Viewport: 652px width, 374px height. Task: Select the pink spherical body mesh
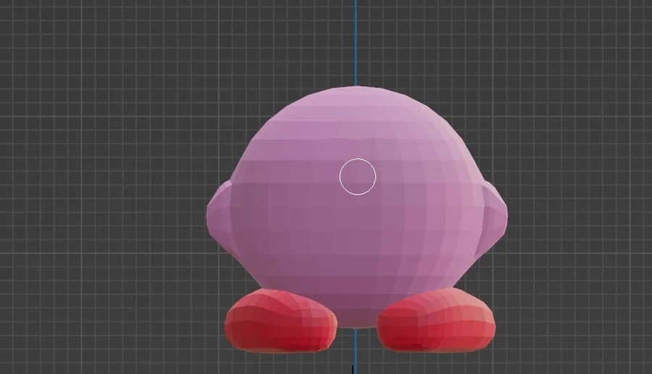356,208
